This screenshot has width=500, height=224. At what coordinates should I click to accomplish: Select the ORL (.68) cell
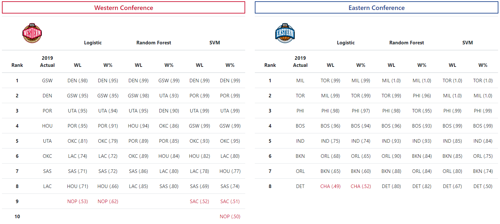(x=330, y=156)
